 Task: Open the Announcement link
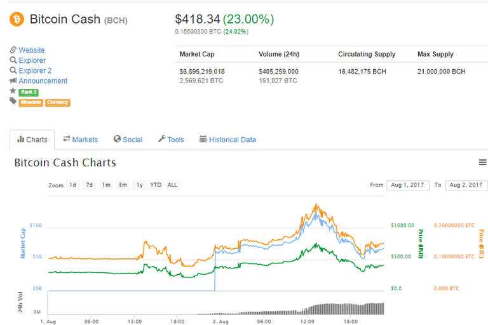coord(43,81)
